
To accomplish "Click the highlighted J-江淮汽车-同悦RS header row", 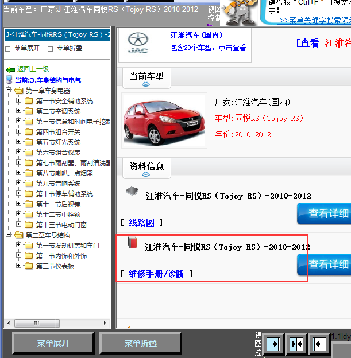I will point(57,34).
